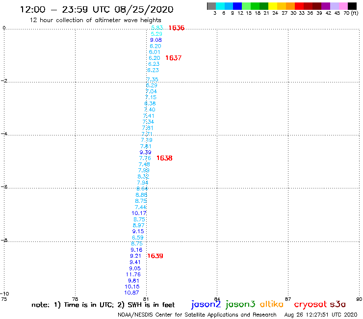The width and height of the screenshot is (363, 319).
Task: Select the yellow legend color swatch
Action: (x=273, y=6)
